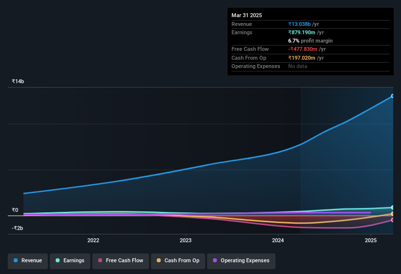Click the 2025 x-axis label
The image size is (401, 274).
click(x=371, y=240)
